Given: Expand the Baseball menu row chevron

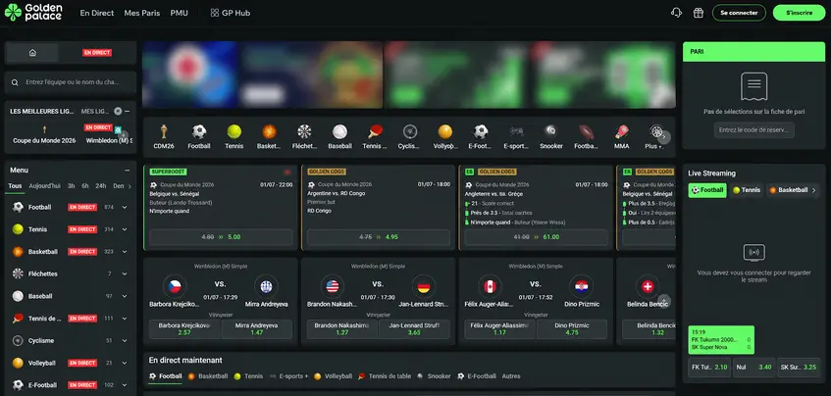Looking at the screenshot, I should 125,296.
